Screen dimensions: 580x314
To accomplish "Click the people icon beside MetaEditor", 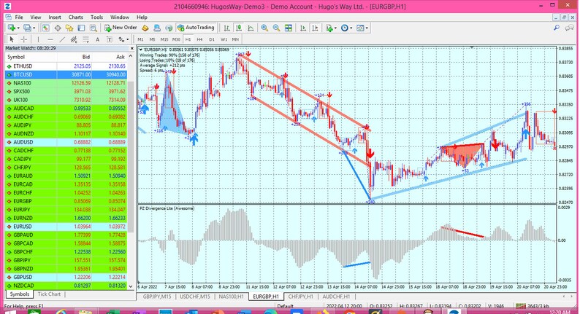I will click(x=157, y=28).
